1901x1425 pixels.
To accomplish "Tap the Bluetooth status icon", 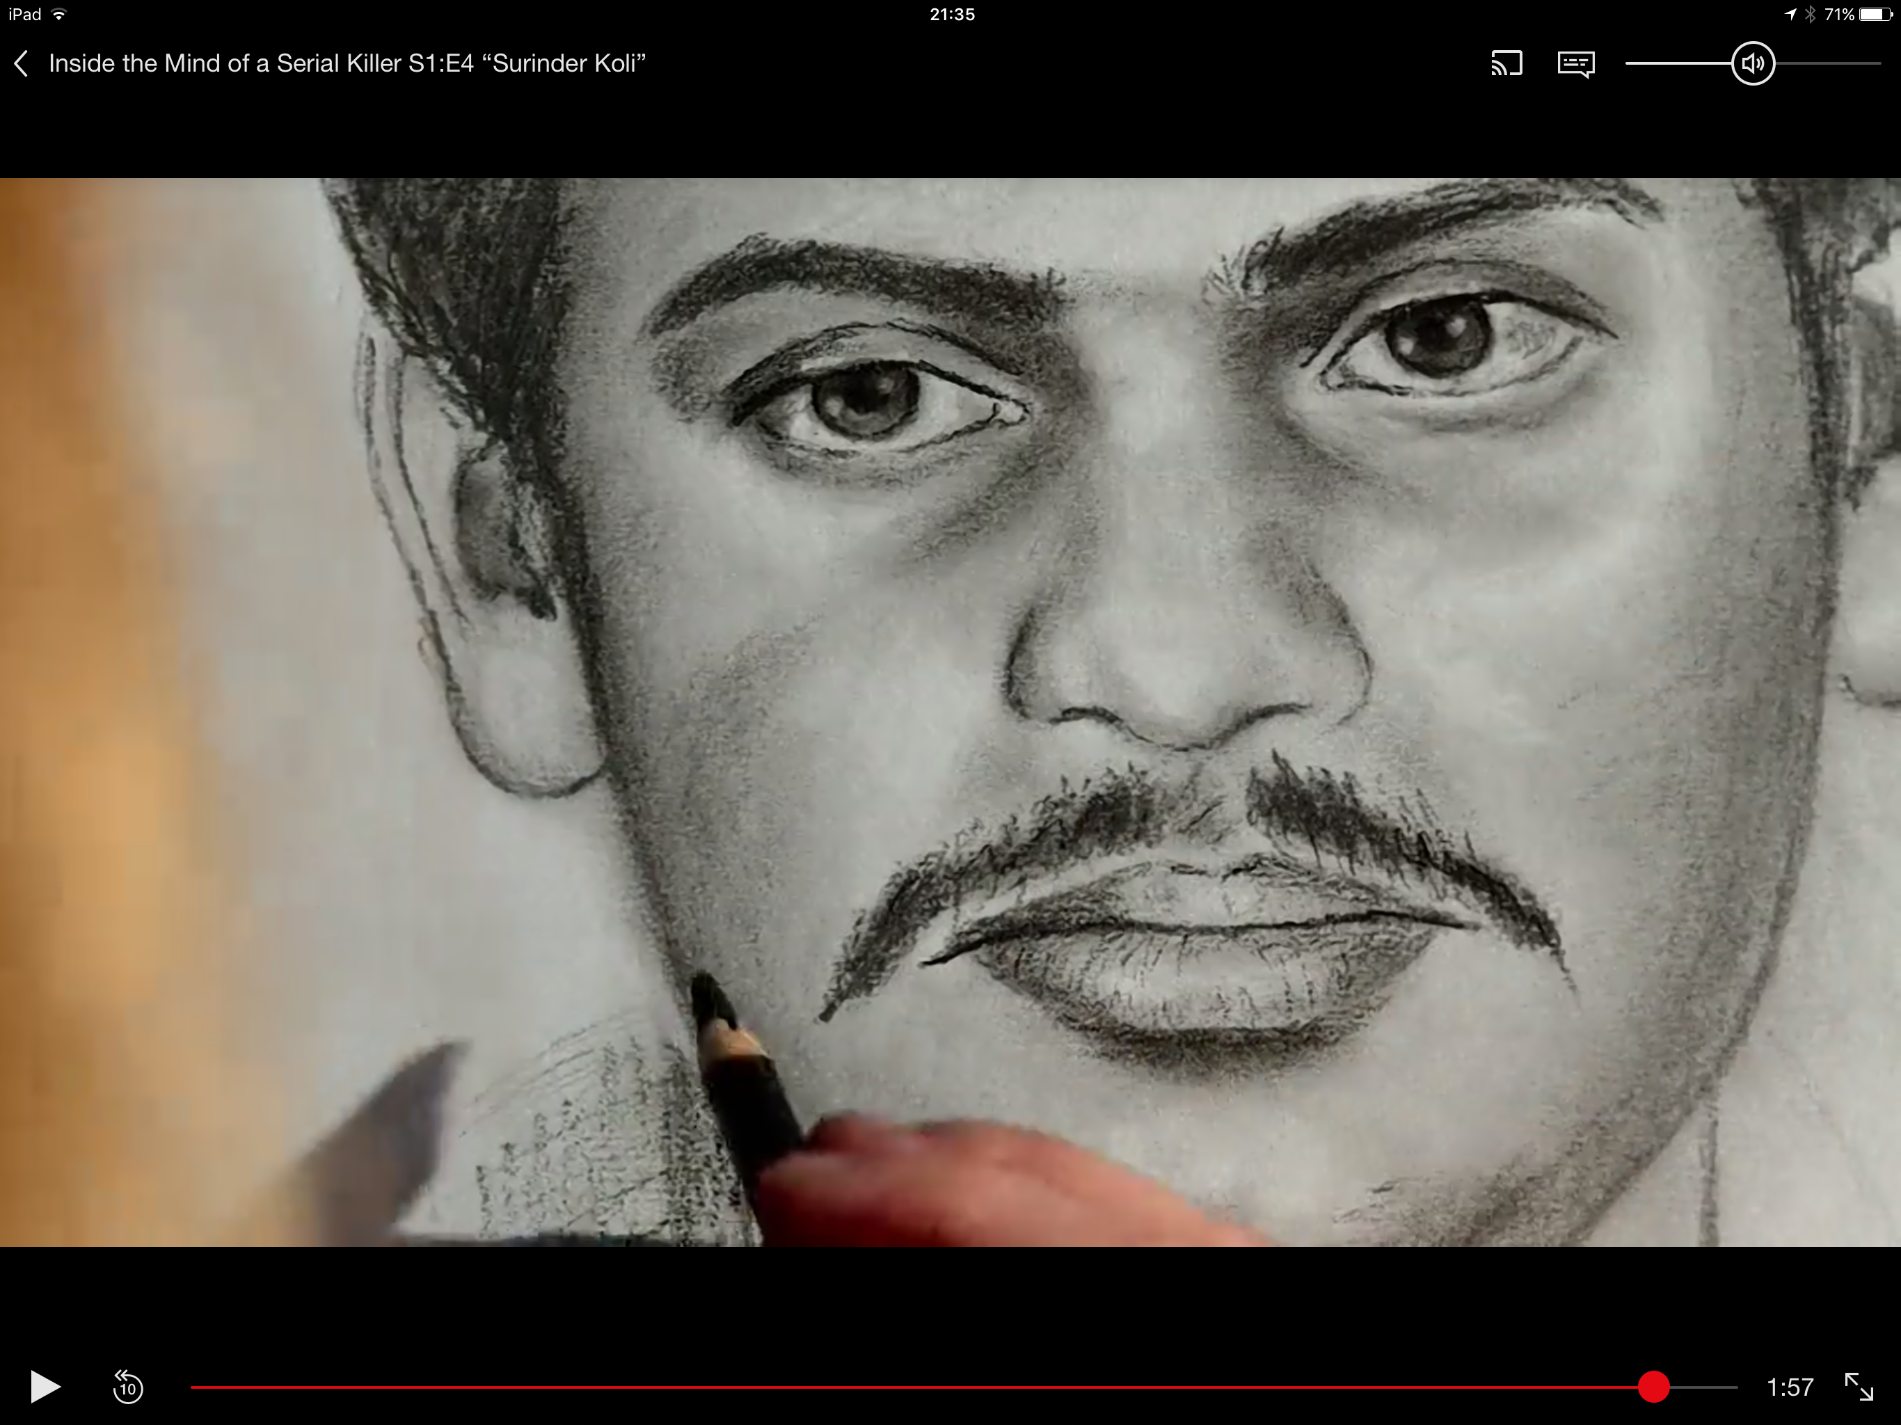I will pos(1810,15).
